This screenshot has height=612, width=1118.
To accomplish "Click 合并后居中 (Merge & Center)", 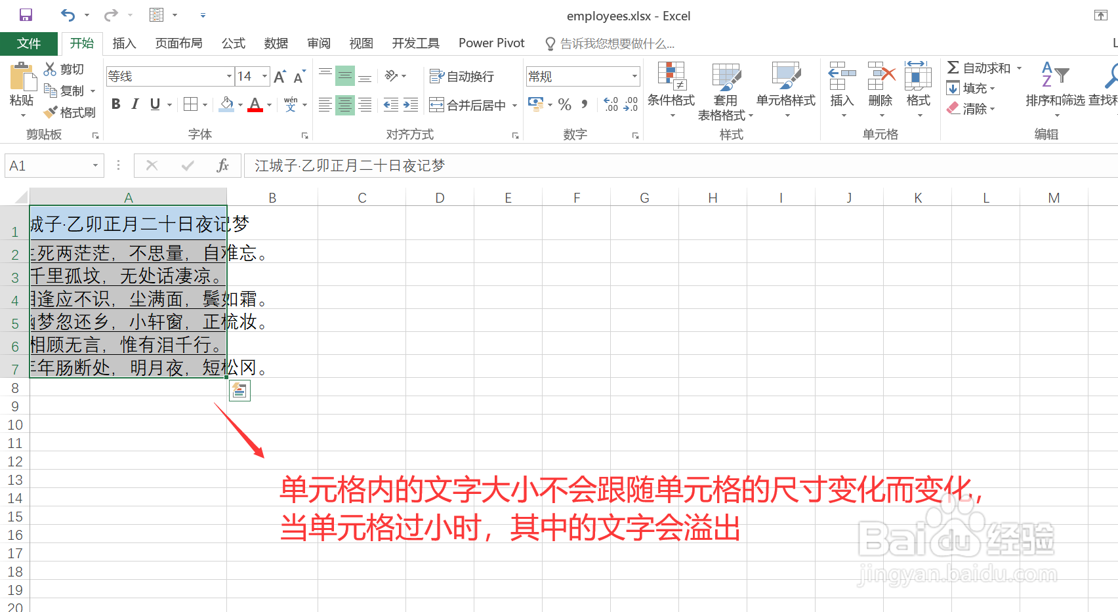I will click(468, 104).
